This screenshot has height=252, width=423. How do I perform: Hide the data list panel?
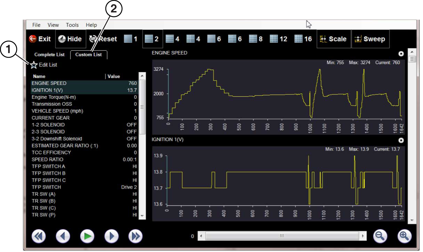pos(71,39)
